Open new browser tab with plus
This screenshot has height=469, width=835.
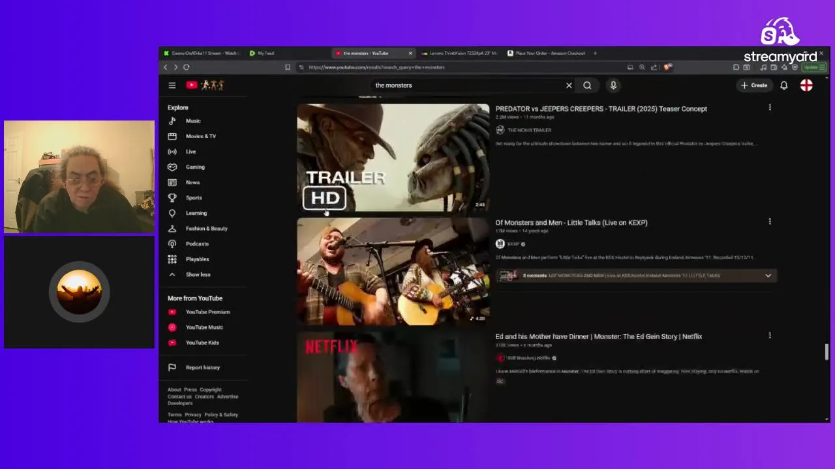595,53
